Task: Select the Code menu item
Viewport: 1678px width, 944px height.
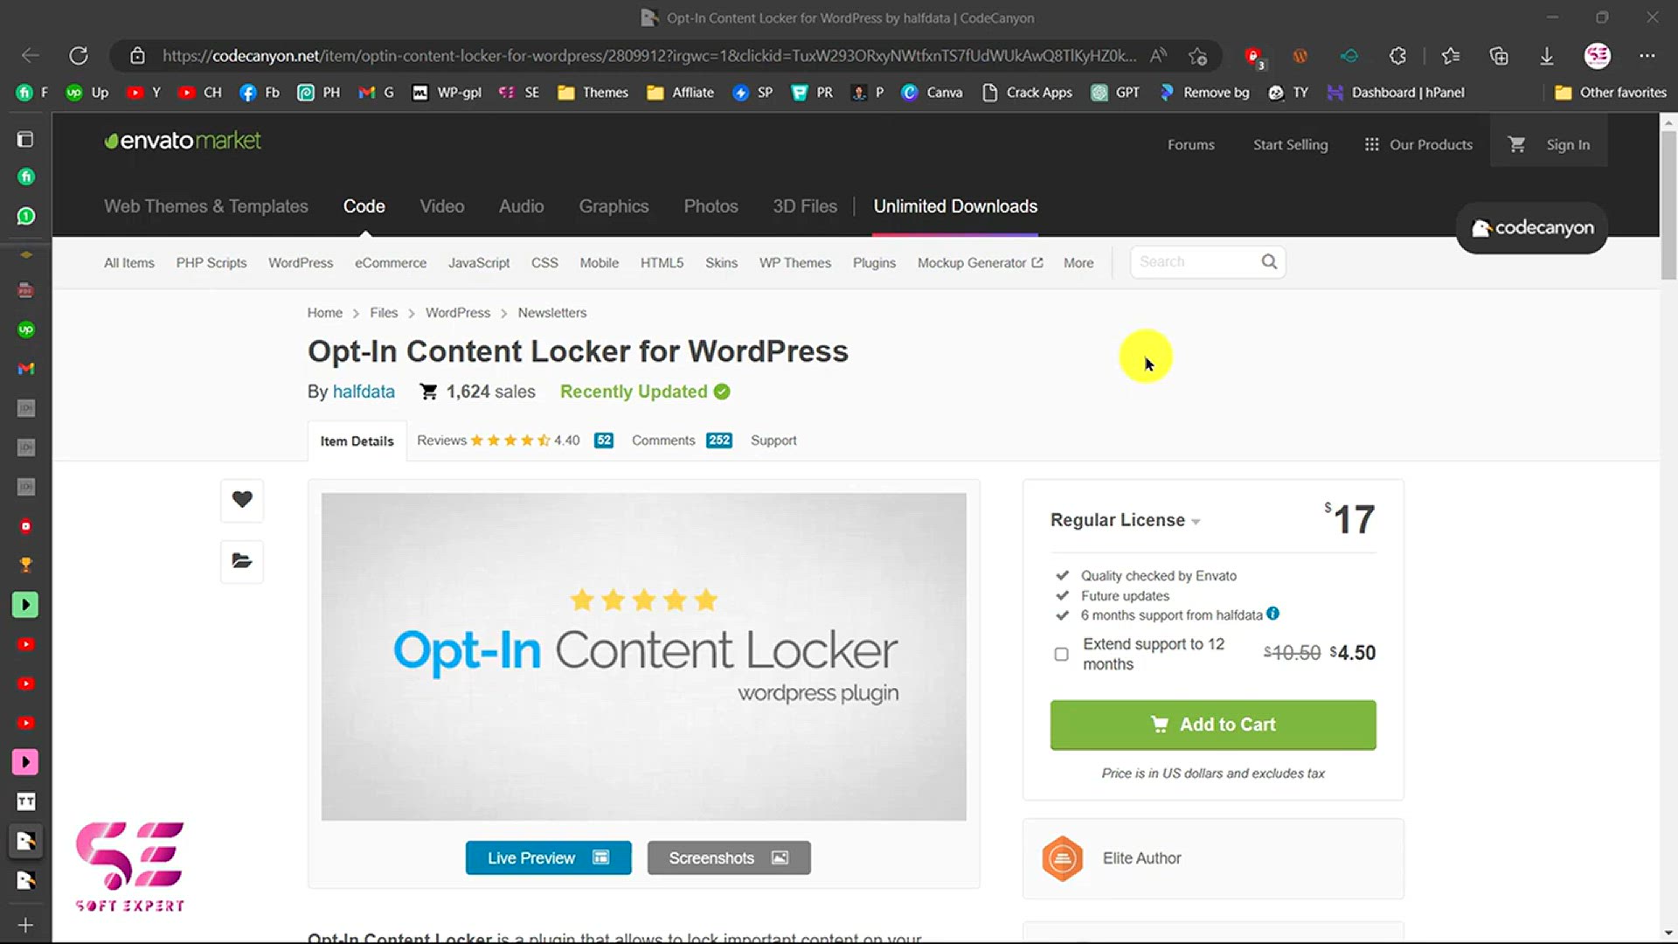Action: 364,206
